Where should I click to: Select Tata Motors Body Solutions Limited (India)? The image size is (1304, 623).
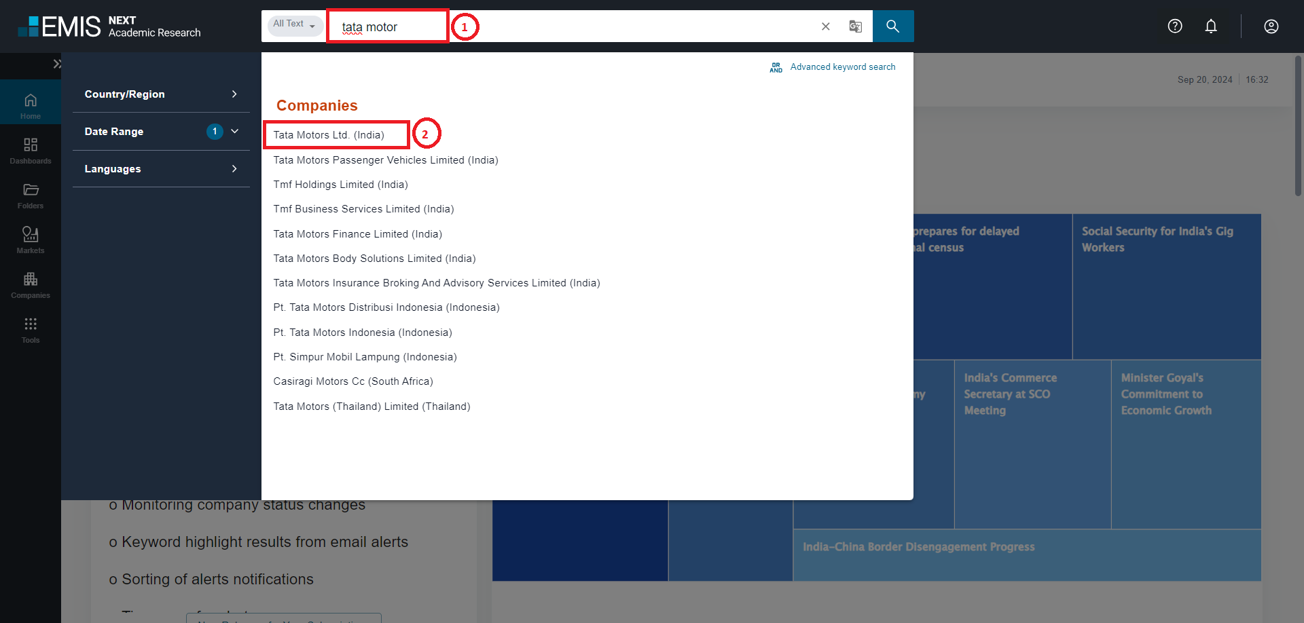(x=375, y=259)
